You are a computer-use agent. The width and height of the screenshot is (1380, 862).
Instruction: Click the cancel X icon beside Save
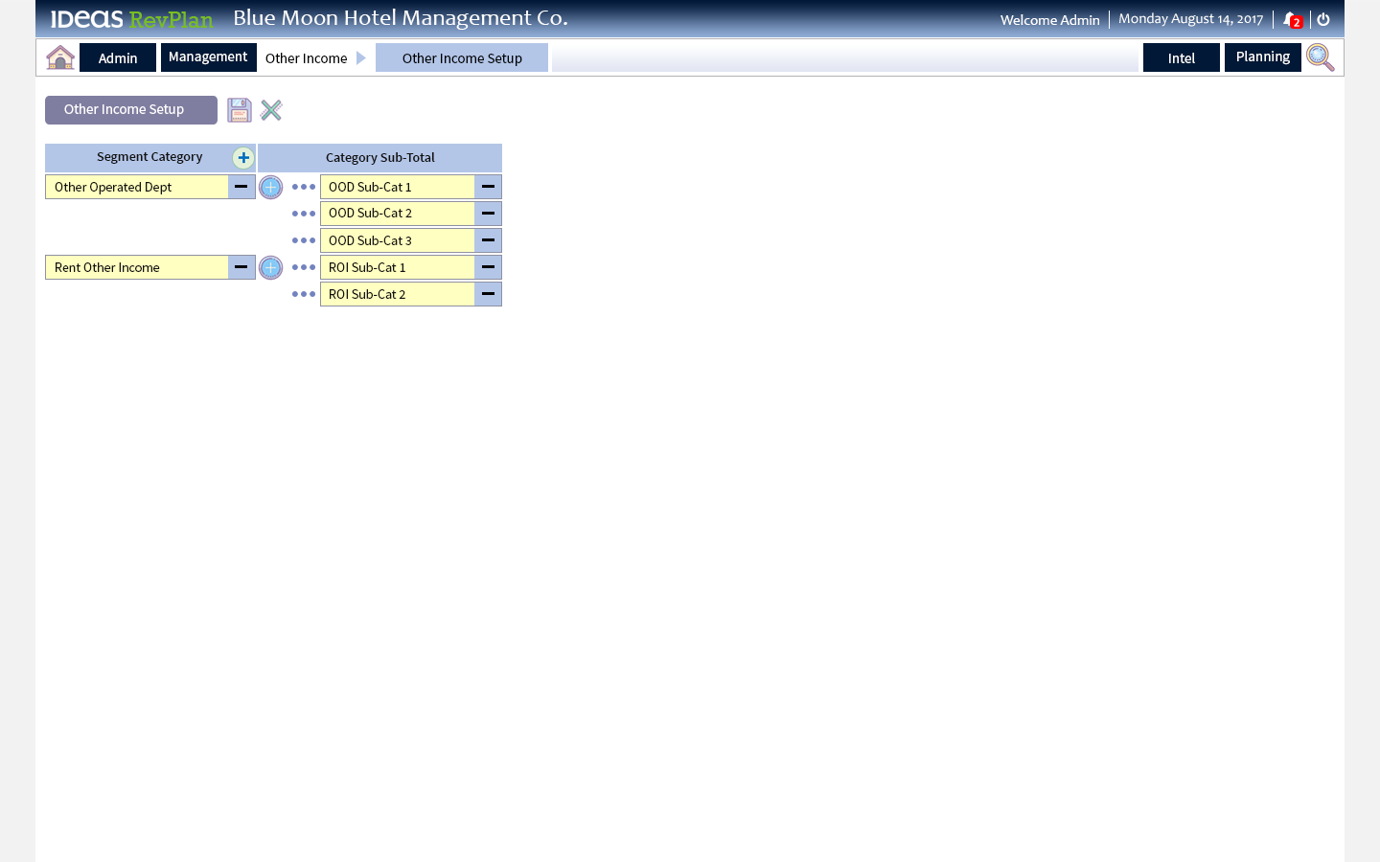(271, 110)
